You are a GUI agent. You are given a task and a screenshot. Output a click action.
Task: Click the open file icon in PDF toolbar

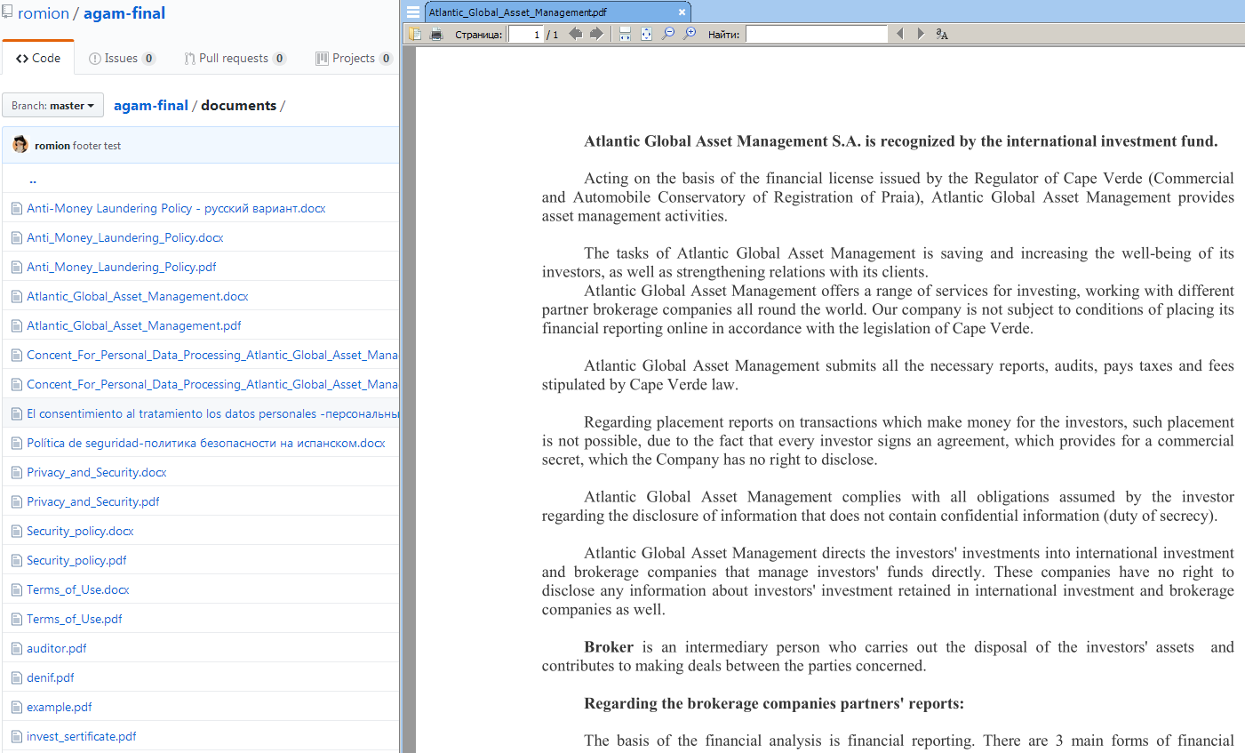tap(415, 34)
